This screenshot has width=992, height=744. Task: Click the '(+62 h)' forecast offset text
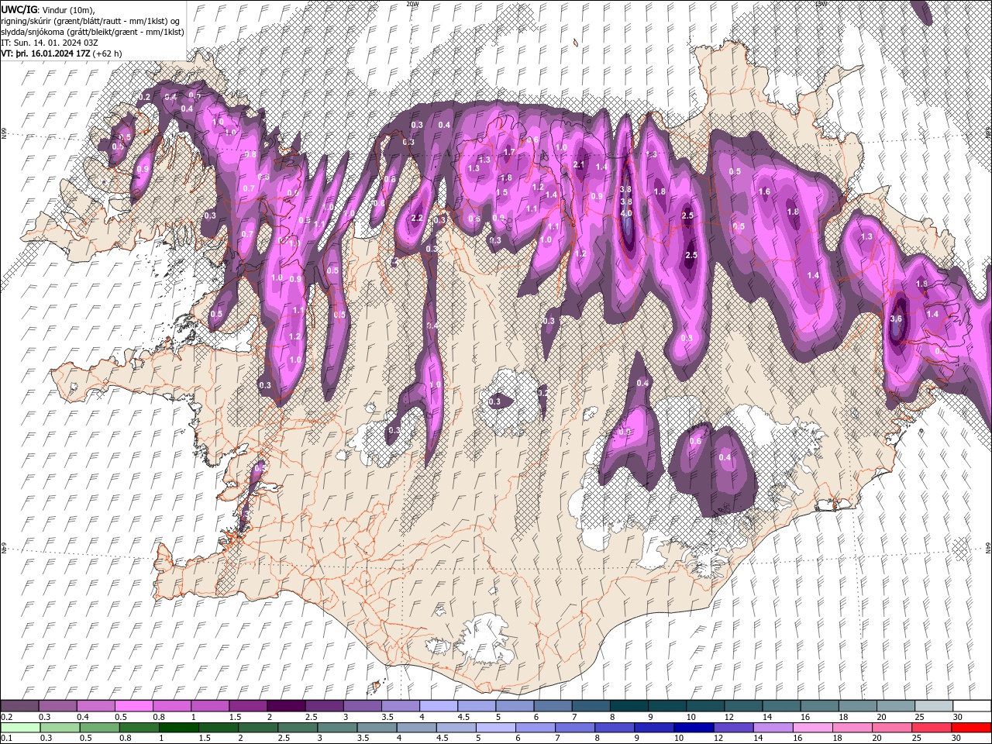point(107,53)
